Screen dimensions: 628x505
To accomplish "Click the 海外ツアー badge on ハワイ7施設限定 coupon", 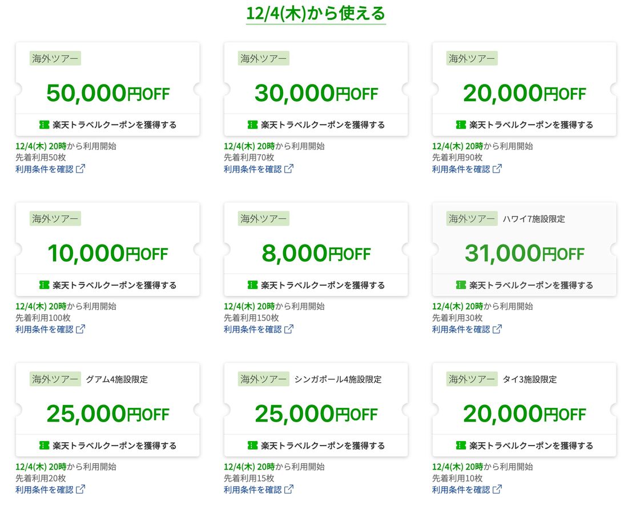I will click(471, 219).
